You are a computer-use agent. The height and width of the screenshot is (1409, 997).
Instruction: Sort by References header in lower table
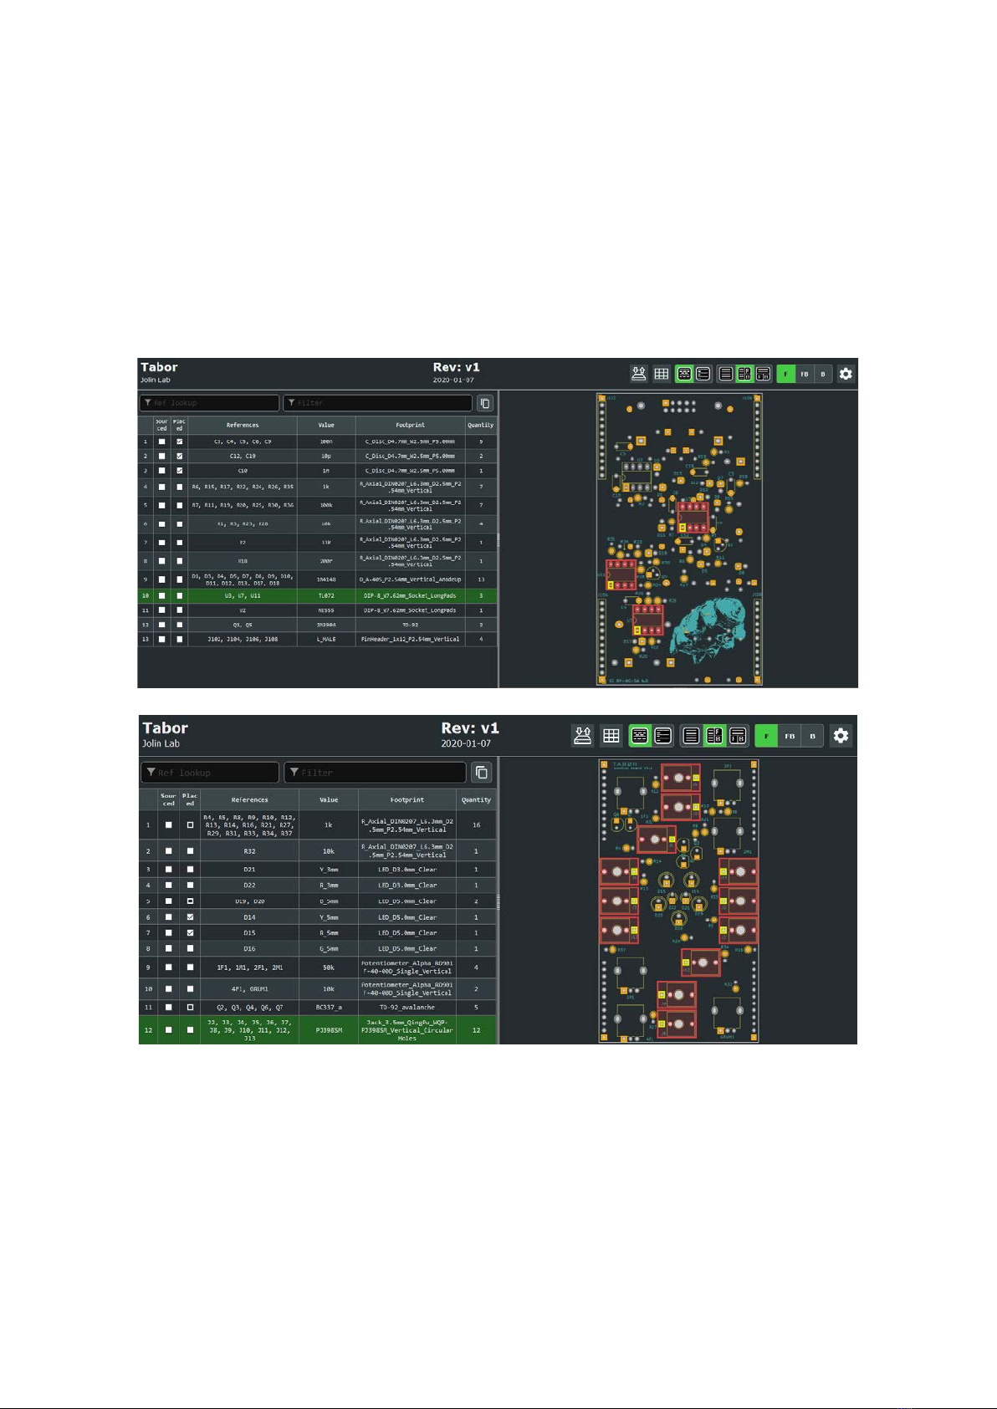(249, 799)
